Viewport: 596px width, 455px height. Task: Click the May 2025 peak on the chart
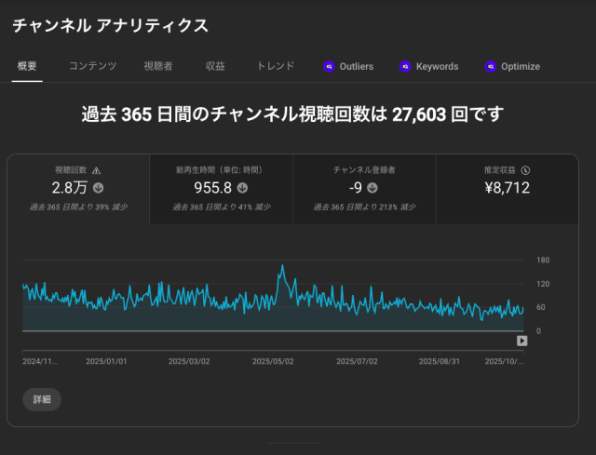coord(282,268)
